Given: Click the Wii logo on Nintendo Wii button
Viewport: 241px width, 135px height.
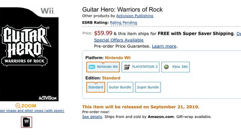Looking at the screenshot, I should (x=92, y=67).
